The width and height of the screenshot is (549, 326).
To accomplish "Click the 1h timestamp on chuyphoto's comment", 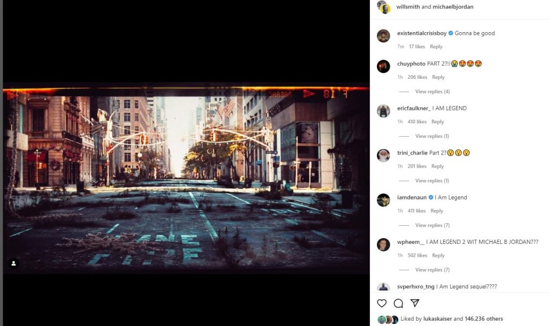I will pos(400,77).
